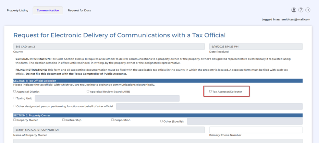Tick the Appraisal Review Board (ARB) checkbox
This screenshot has height=143, width=319.
click(88, 92)
